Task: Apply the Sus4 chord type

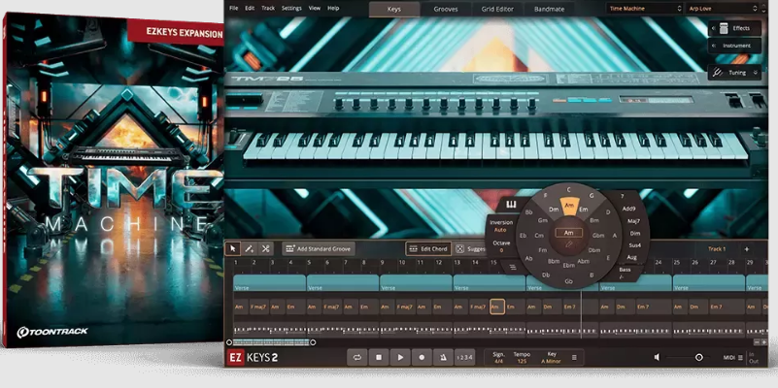Action: pyautogui.click(x=635, y=245)
